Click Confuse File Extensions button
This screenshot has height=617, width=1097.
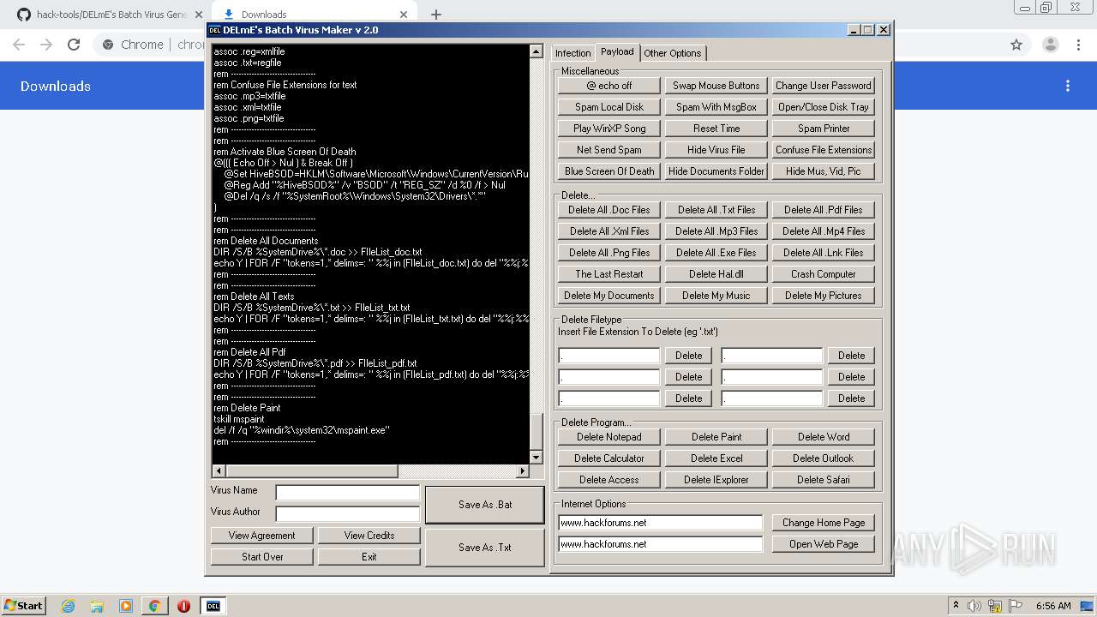(x=824, y=150)
